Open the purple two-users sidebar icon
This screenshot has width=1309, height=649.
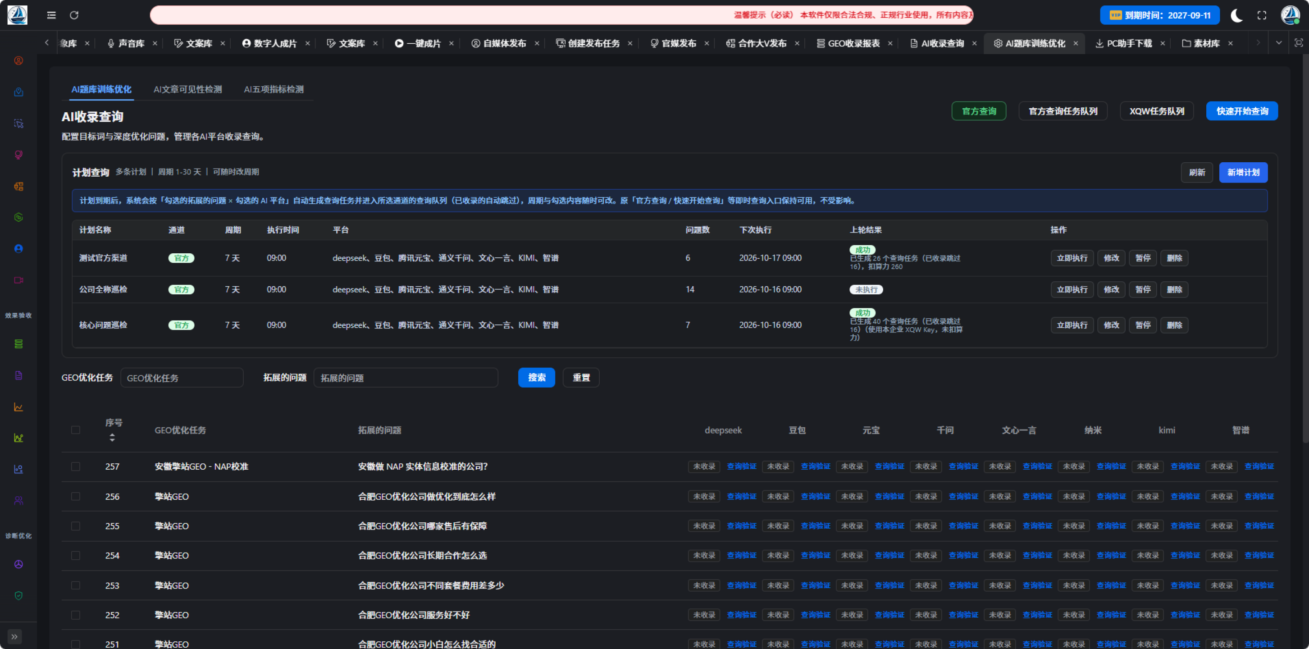point(19,501)
